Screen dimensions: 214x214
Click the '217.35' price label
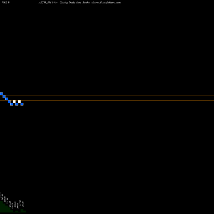point(20,203)
